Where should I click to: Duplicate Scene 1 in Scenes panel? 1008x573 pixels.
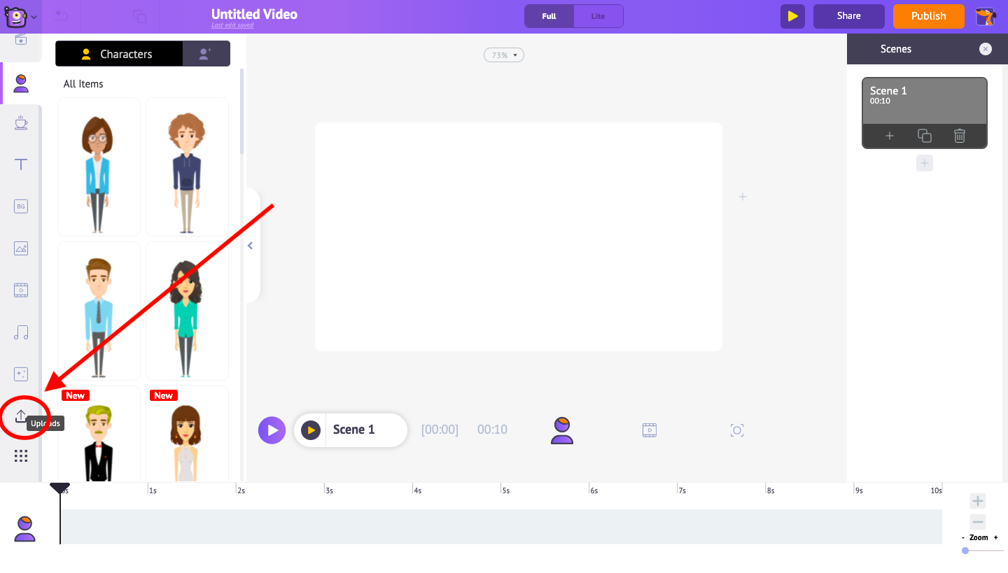[x=924, y=136]
